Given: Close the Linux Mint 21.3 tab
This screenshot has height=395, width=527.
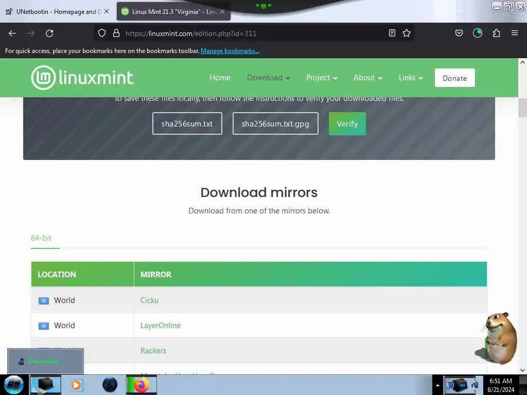Looking at the screenshot, I should [222, 11].
